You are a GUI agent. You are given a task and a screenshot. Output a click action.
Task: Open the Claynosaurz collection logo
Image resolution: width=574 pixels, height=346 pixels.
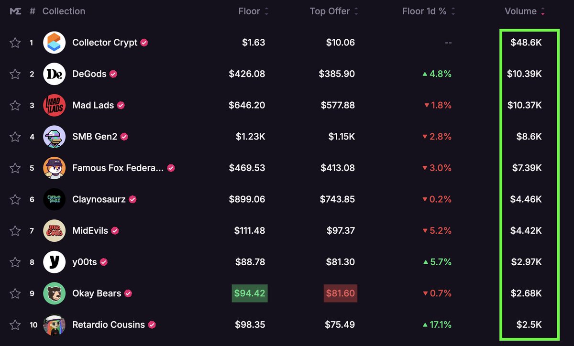click(x=54, y=199)
